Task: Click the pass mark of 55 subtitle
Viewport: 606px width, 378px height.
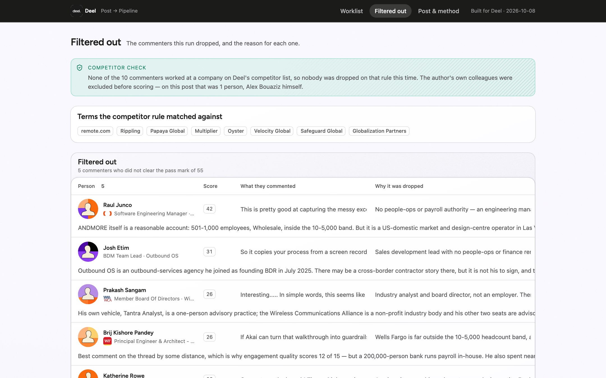Action: click(x=140, y=171)
